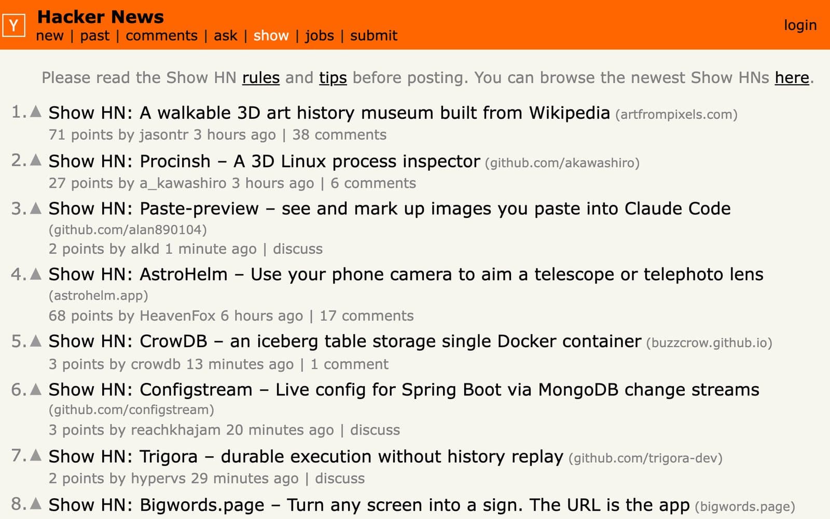View the 6 comments on Procinsh

coord(373,183)
